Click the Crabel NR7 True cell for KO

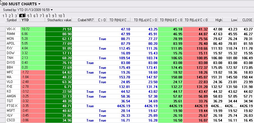(90, 92)
